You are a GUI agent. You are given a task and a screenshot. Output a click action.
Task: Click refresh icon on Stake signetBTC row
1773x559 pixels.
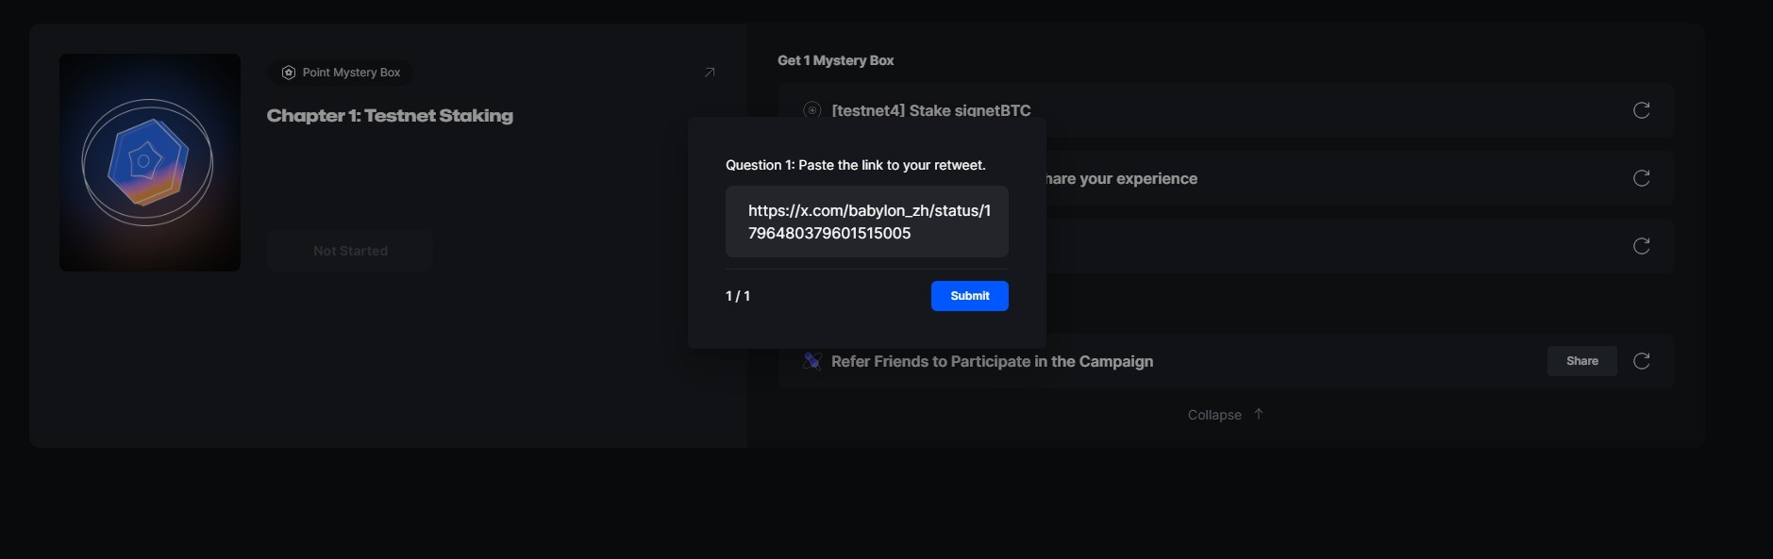pyautogui.click(x=1641, y=110)
